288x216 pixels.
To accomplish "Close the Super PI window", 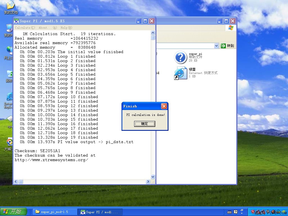I will (x=152, y=21).
